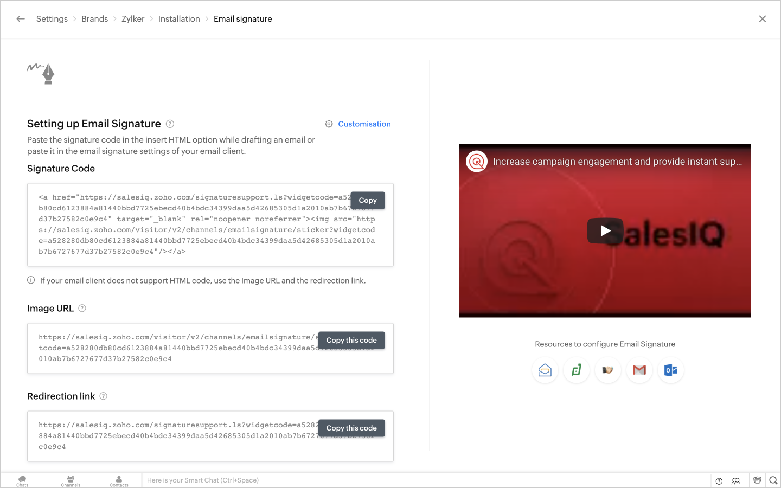Screen dimensions: 781x488
Task: Click inside the Redirection link code box
Action: [210, 436]
